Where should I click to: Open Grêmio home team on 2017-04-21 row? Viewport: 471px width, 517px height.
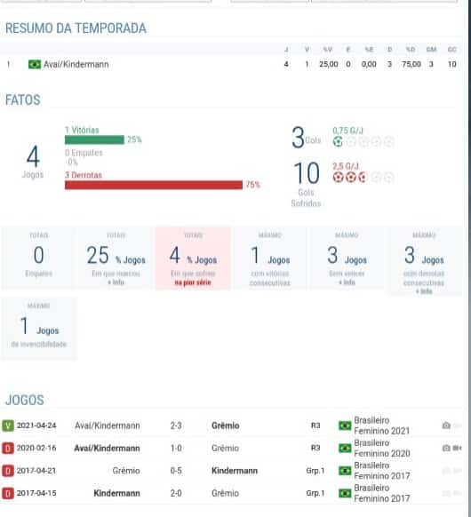coord(126,471)
